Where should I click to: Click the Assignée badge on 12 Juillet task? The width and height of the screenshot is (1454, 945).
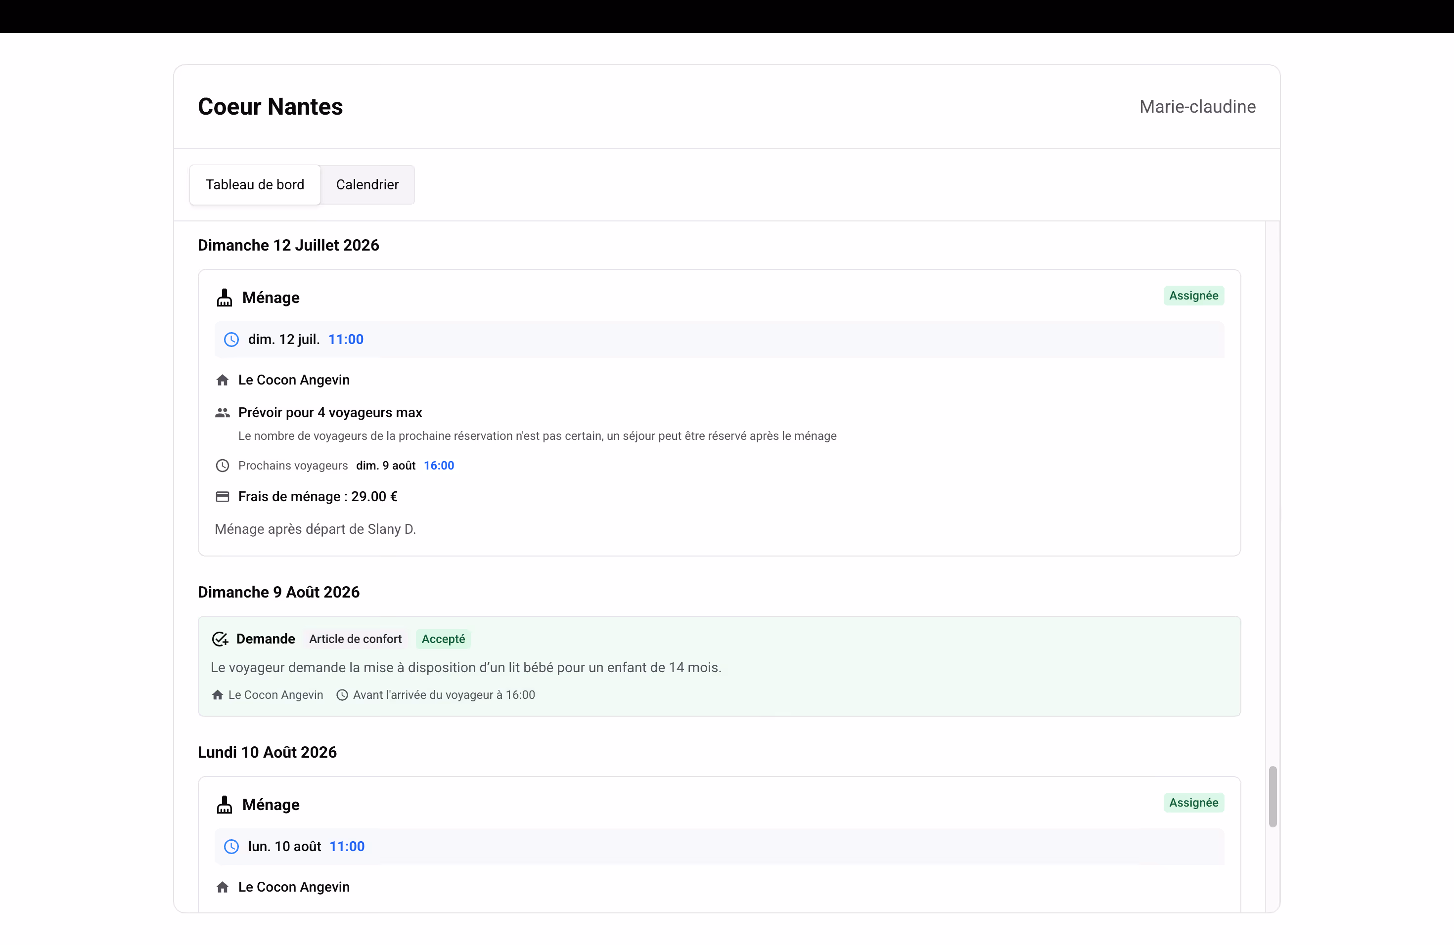coord(1193,296)
